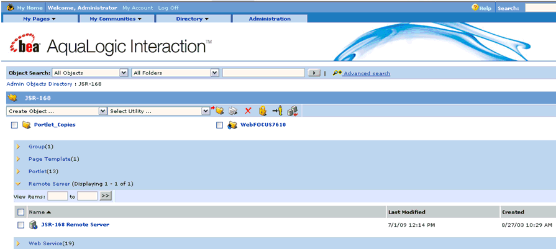Open the My Communities menu
Image resolution: width=556 pixels, height=249 pixels.
pyautogui.click(x=116, y=19)
